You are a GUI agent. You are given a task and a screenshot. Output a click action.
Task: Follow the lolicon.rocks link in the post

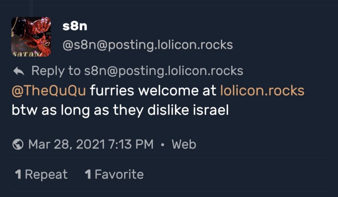[262, 91]
